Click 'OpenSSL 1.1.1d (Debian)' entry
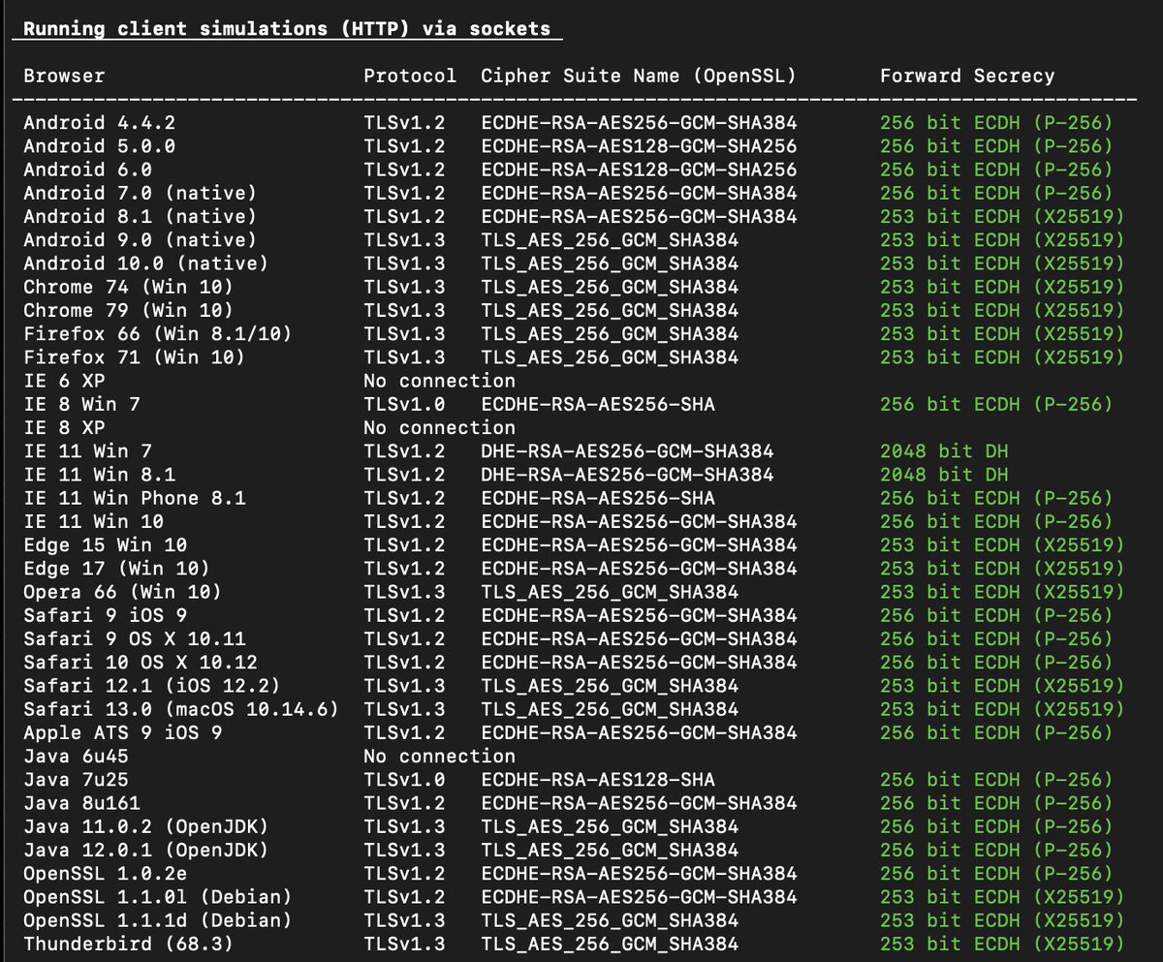 (158, 920)
